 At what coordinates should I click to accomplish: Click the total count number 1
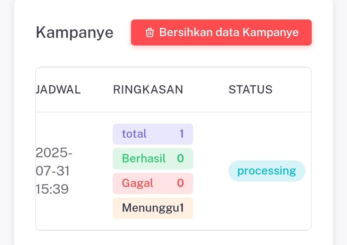pos(182,134)
